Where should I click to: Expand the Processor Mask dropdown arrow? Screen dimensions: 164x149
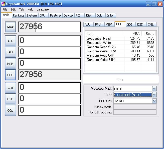[154, 89]
